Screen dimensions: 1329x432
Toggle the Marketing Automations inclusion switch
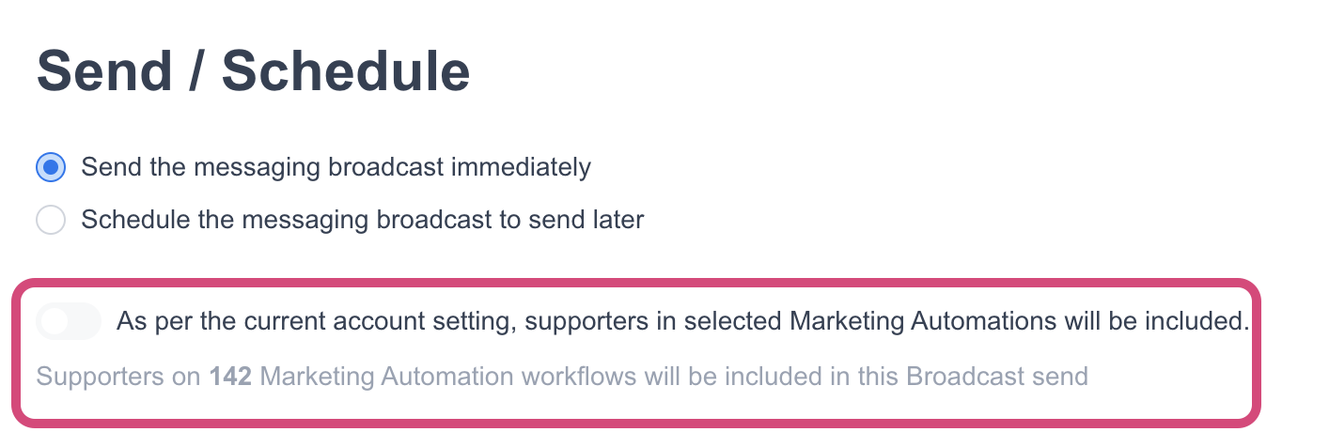(x=68, y=321)
